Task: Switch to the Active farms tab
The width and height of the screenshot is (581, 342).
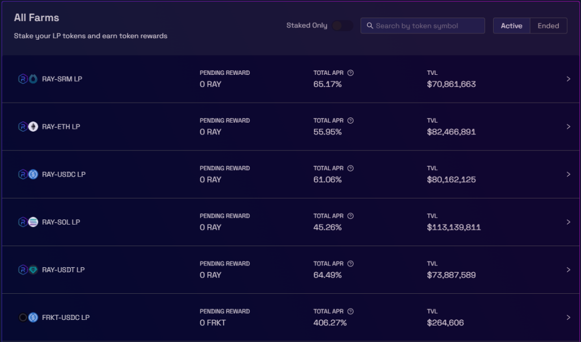Action: 511,26
